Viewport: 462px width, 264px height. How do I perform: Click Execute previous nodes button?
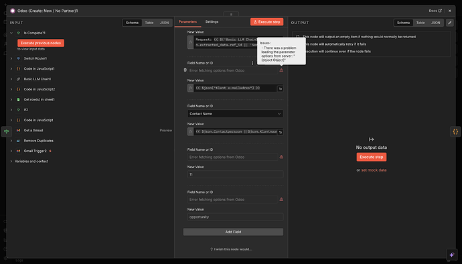pyautogui.click(x=41, y=43)
